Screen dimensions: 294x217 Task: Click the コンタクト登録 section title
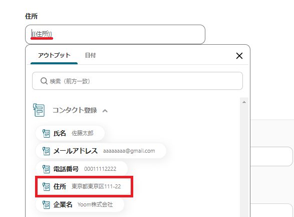tap(75, 110)
